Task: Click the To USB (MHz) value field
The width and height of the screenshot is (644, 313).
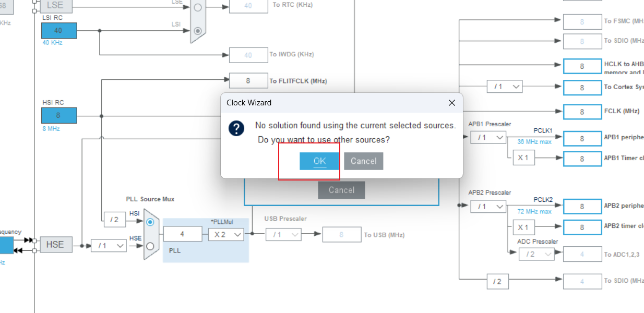Action: 341,235
